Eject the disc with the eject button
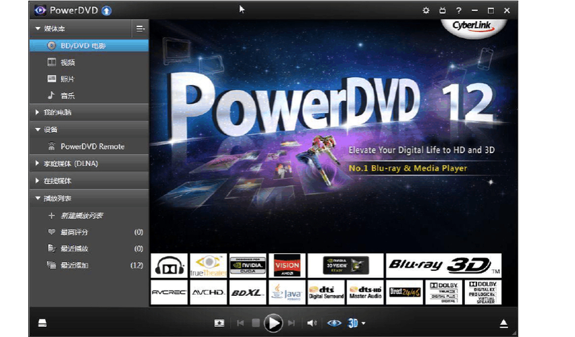 [504, 323]
